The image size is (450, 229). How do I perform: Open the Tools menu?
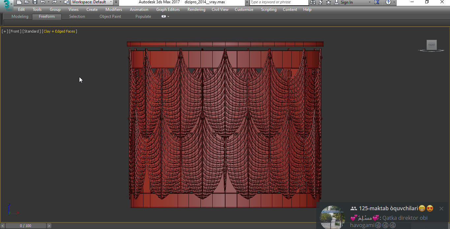click(x=37, y=10)
